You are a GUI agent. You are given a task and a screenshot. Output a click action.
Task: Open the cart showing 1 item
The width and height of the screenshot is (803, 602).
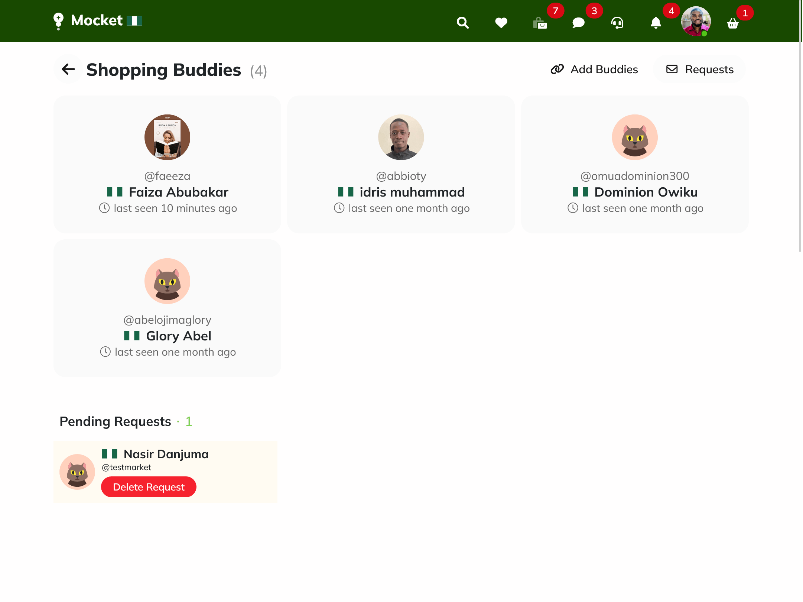(x=732, y=24)
